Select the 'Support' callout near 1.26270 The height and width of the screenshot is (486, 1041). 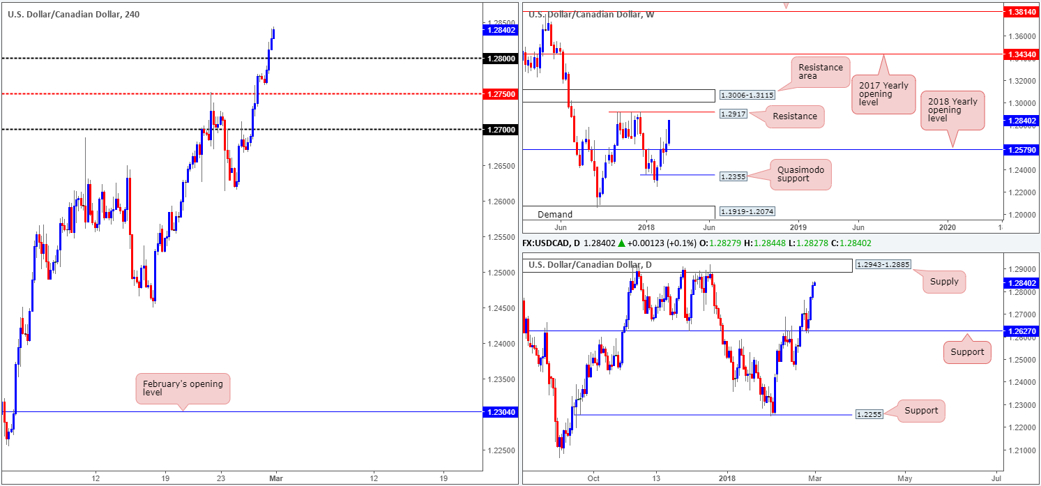[x=967, y=352]
